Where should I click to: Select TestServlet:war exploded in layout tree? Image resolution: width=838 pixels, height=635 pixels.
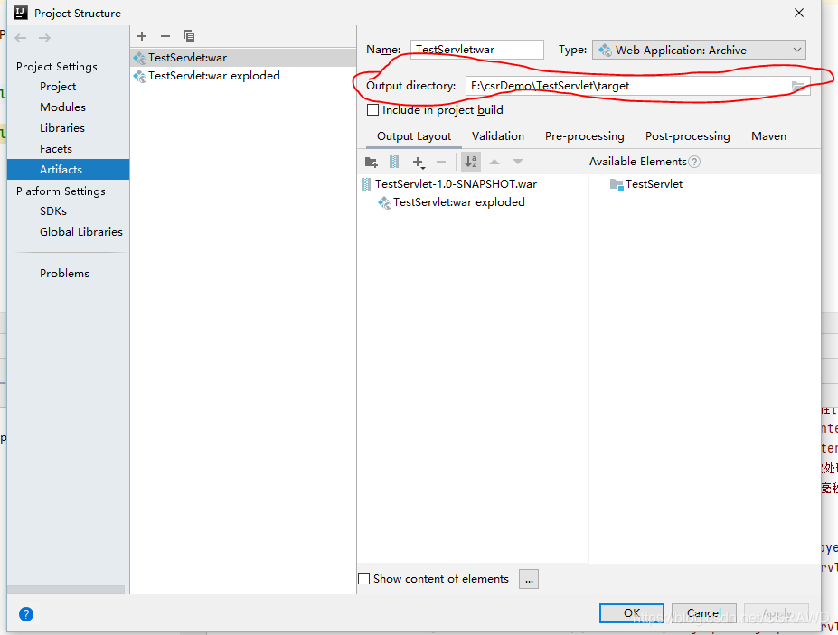tap(458, 202)
